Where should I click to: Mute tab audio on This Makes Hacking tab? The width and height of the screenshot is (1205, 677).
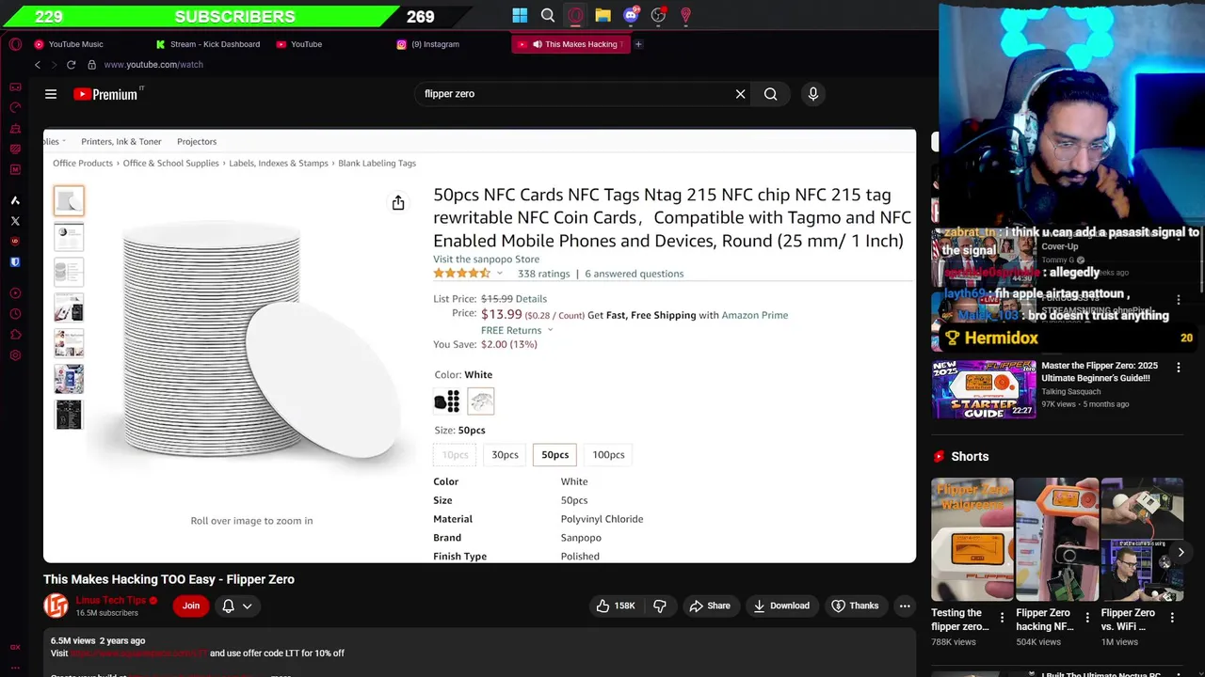click(538, 44)
